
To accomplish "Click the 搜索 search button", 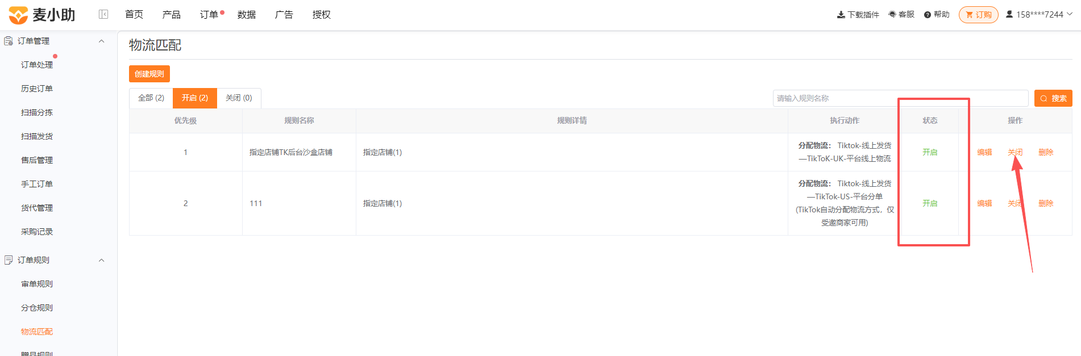I will click(1053, 98).
